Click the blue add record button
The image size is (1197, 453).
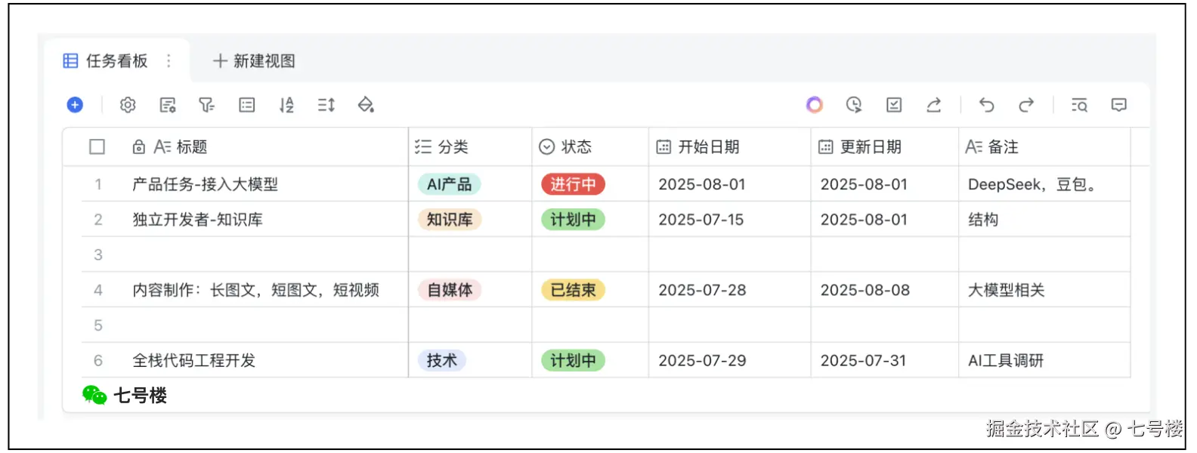75,105
